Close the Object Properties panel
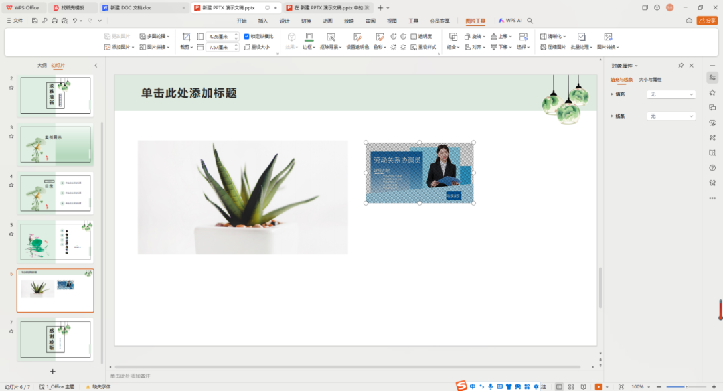723x391 pixels. point(691,66)
